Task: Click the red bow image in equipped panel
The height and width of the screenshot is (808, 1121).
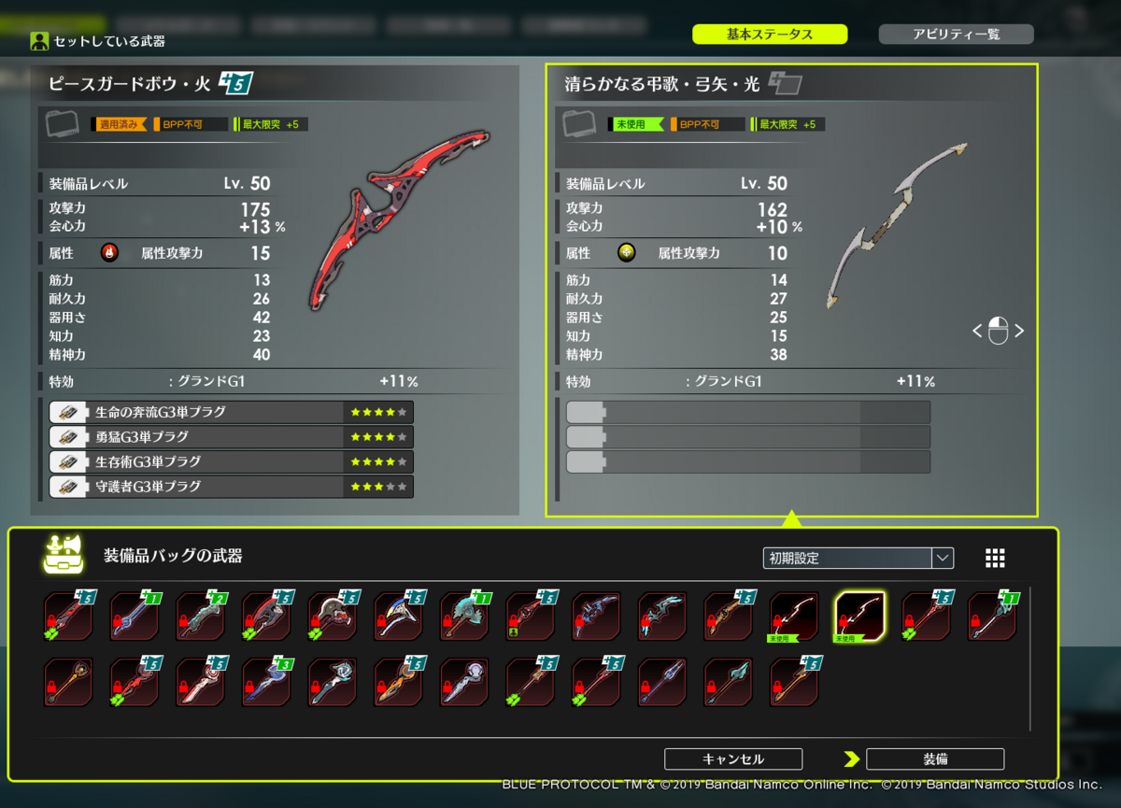Action: (x=398, y=221)
